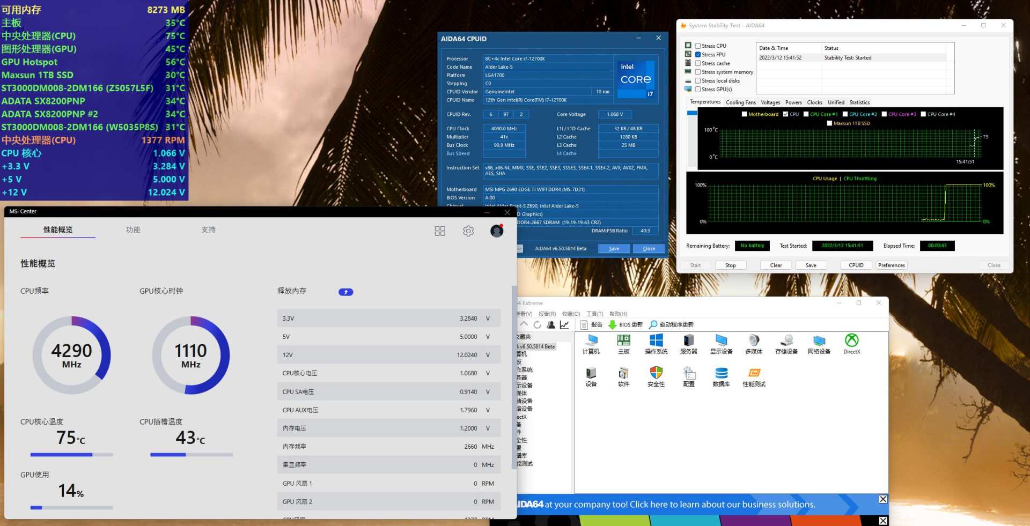Open the Server category icon in AIDA64
The image size is (1030, 526).
point(689,344)
